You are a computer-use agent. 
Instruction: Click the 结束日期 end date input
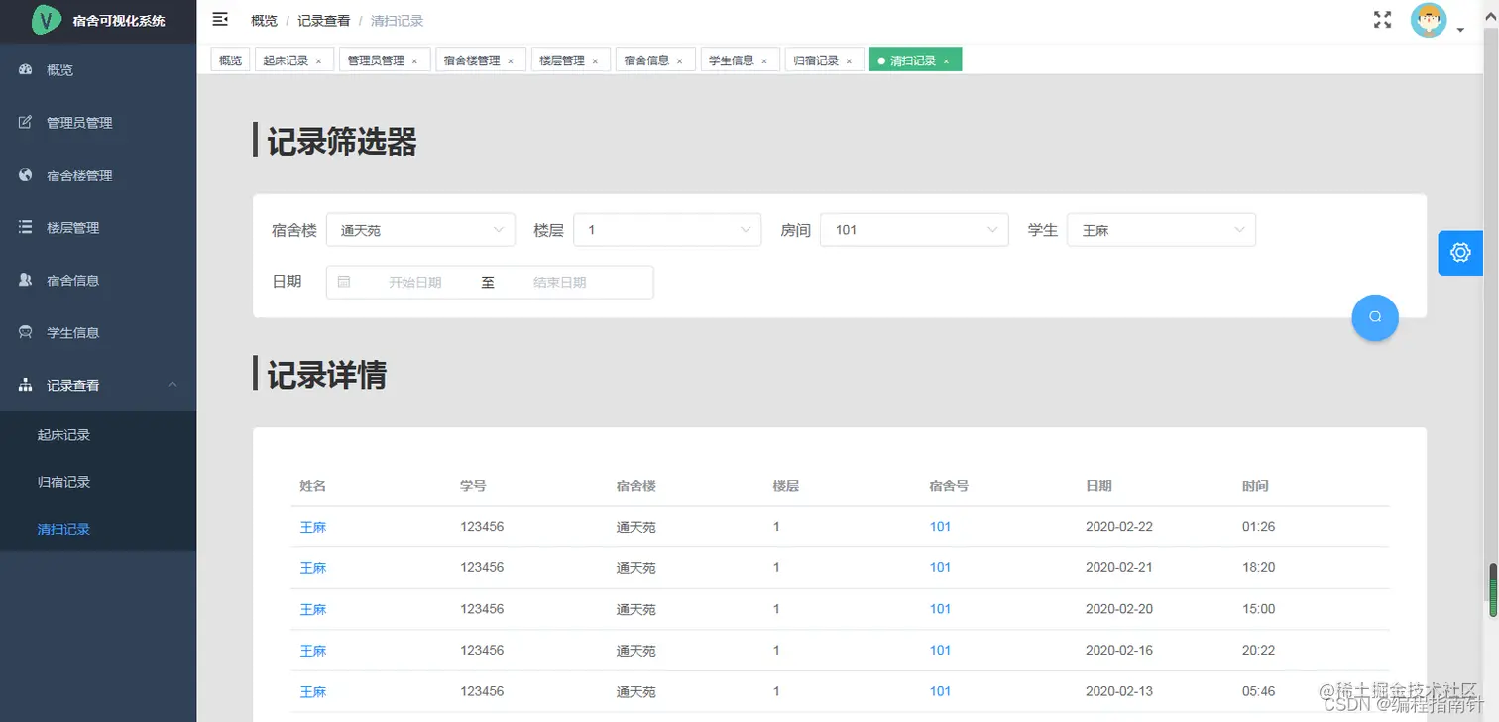(x=560, y=282)
